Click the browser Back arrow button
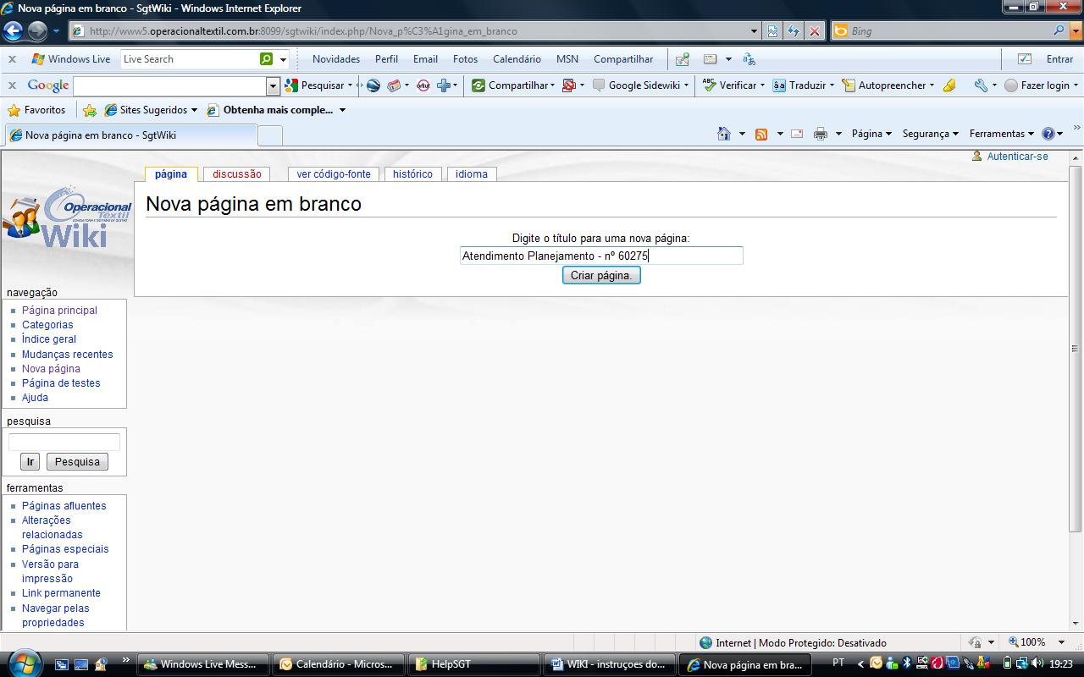The image size is (1084, 677). tap(13, 31)
